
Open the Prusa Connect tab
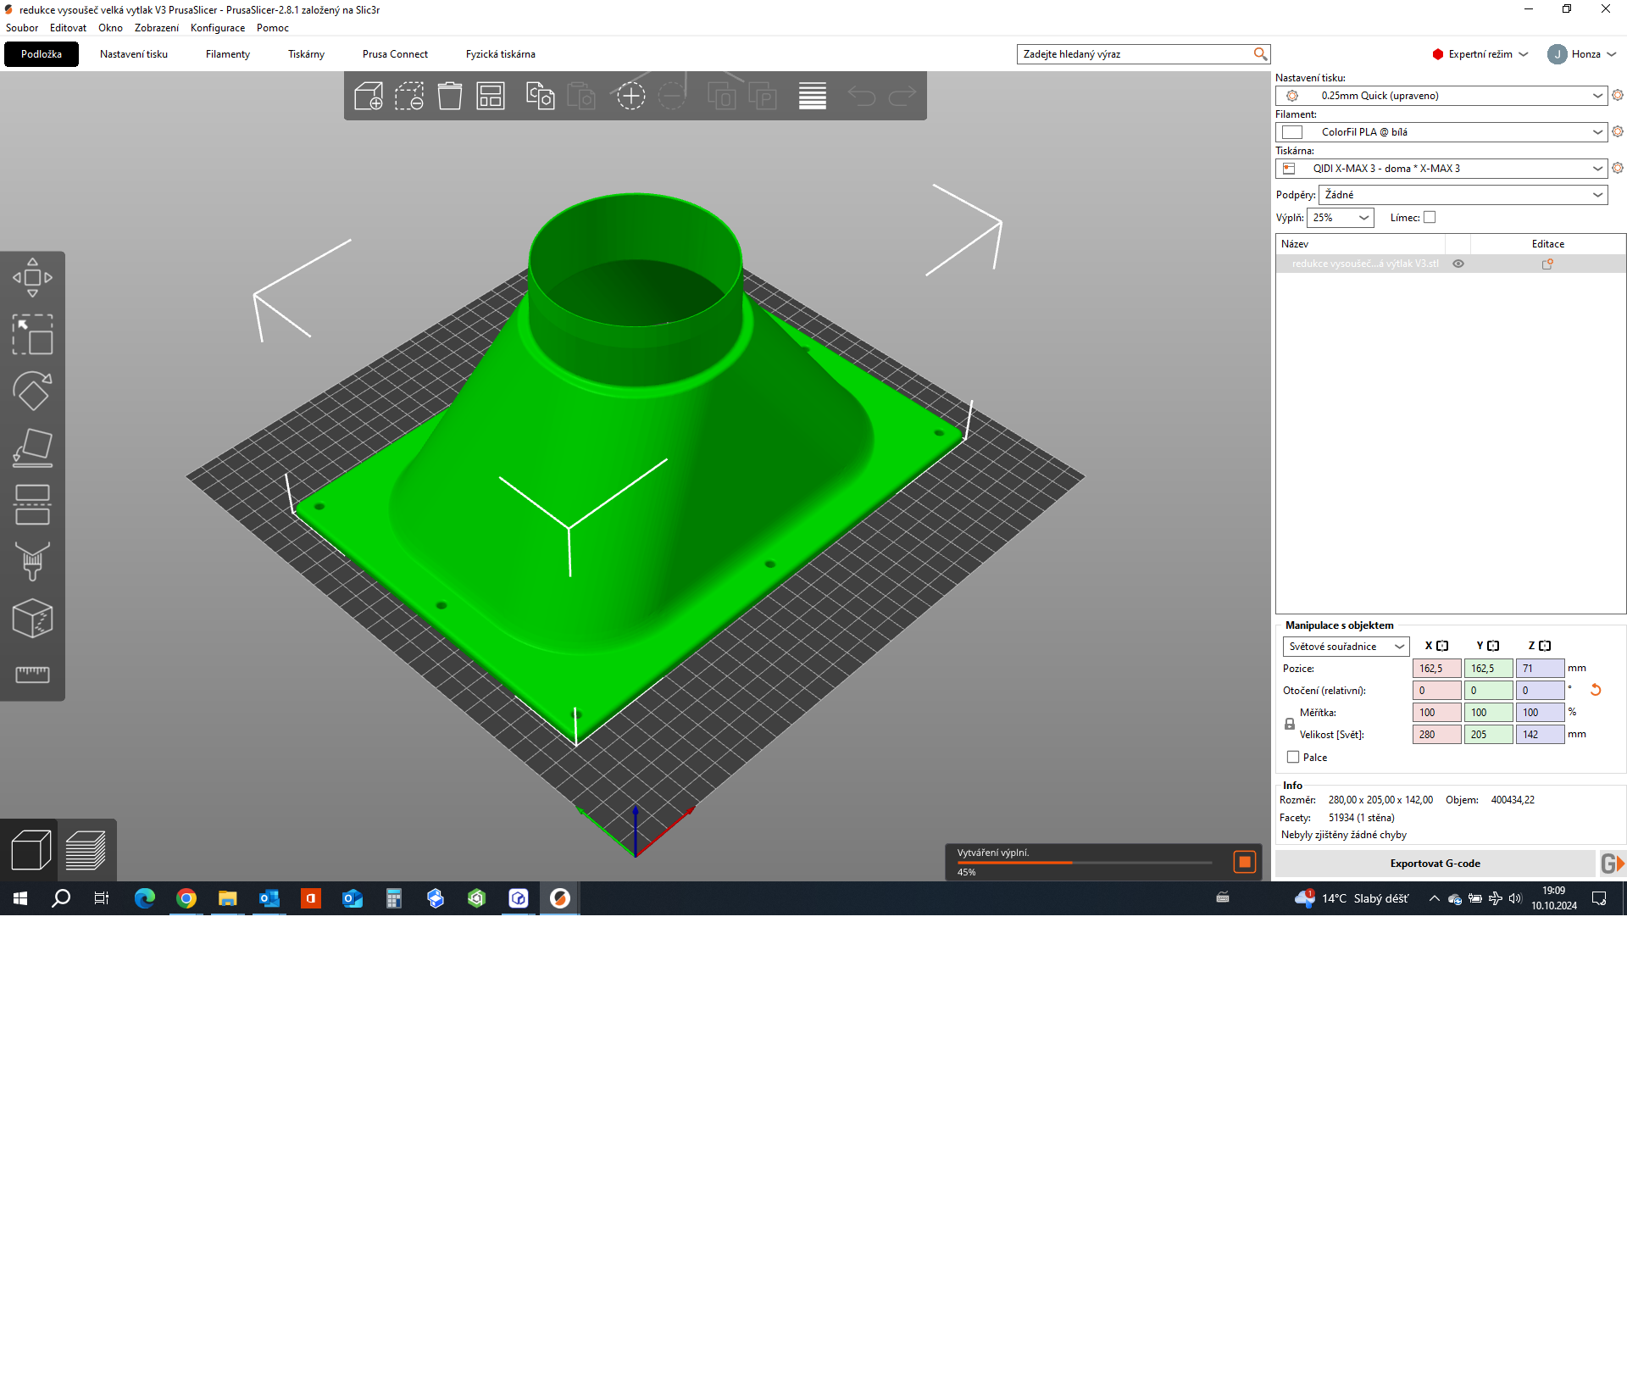[x=395, y=54]
